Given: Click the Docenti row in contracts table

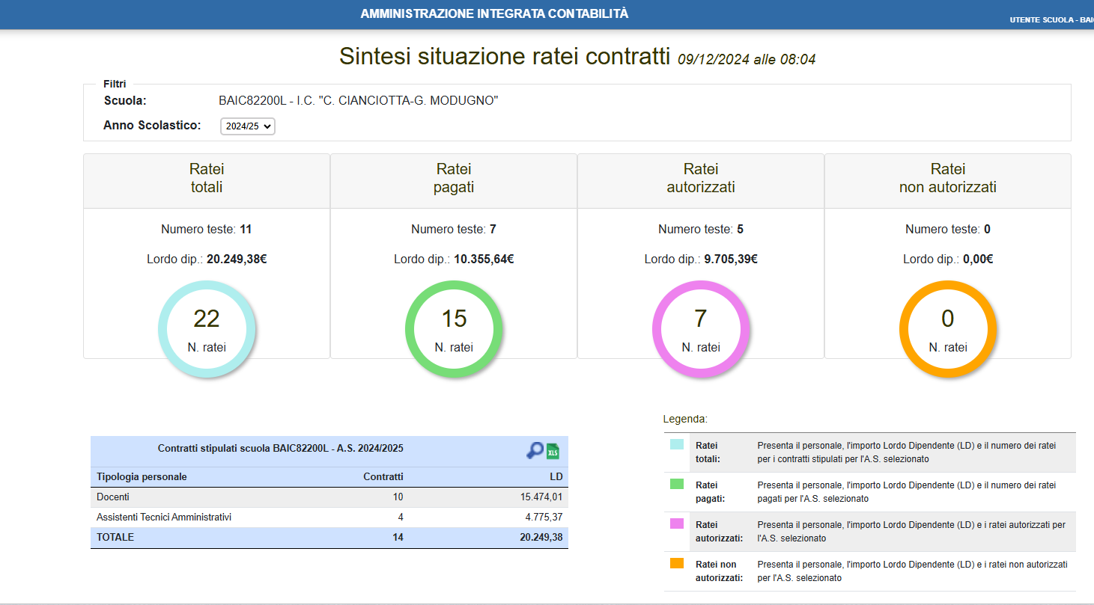Looking at the screenshot, I should point(329,497).
